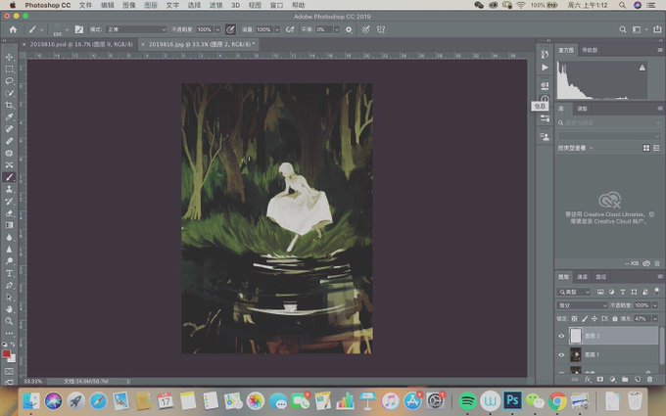Select the Crop tool
The height and width of the screenshot is (416, 666).
[9, 105]
